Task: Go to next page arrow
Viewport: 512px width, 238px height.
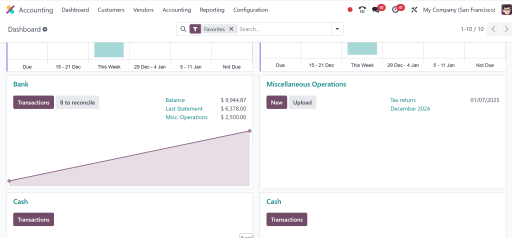Action: (506, 29)
